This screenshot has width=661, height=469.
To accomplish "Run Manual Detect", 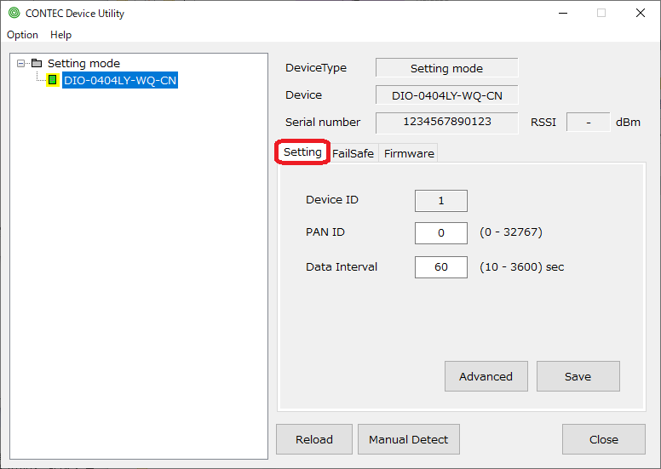I will 408,439.
